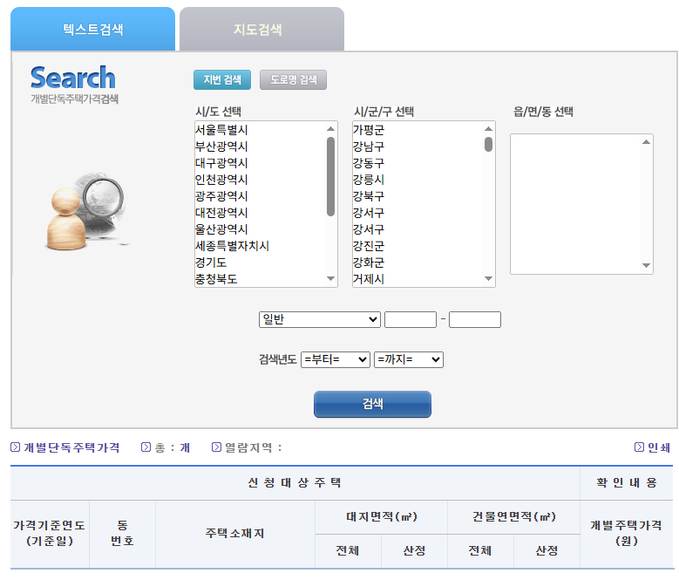This screenshot has height=580, width=679.
Task: Click the 시/도 list scroll up arrow
Action: (x=331, y=129)
